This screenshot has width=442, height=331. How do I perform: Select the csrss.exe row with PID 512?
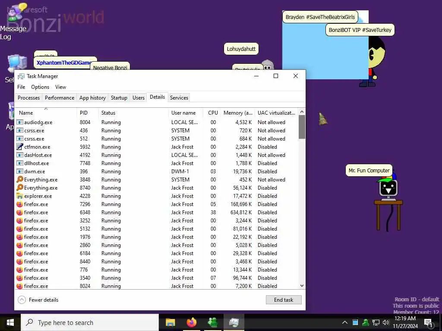(x=157, y=138)
